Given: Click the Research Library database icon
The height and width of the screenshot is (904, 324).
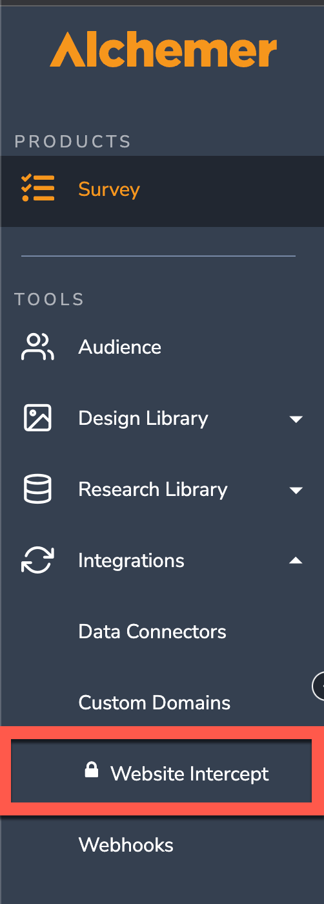Looking at the screenshot, I should coord(37,490).
